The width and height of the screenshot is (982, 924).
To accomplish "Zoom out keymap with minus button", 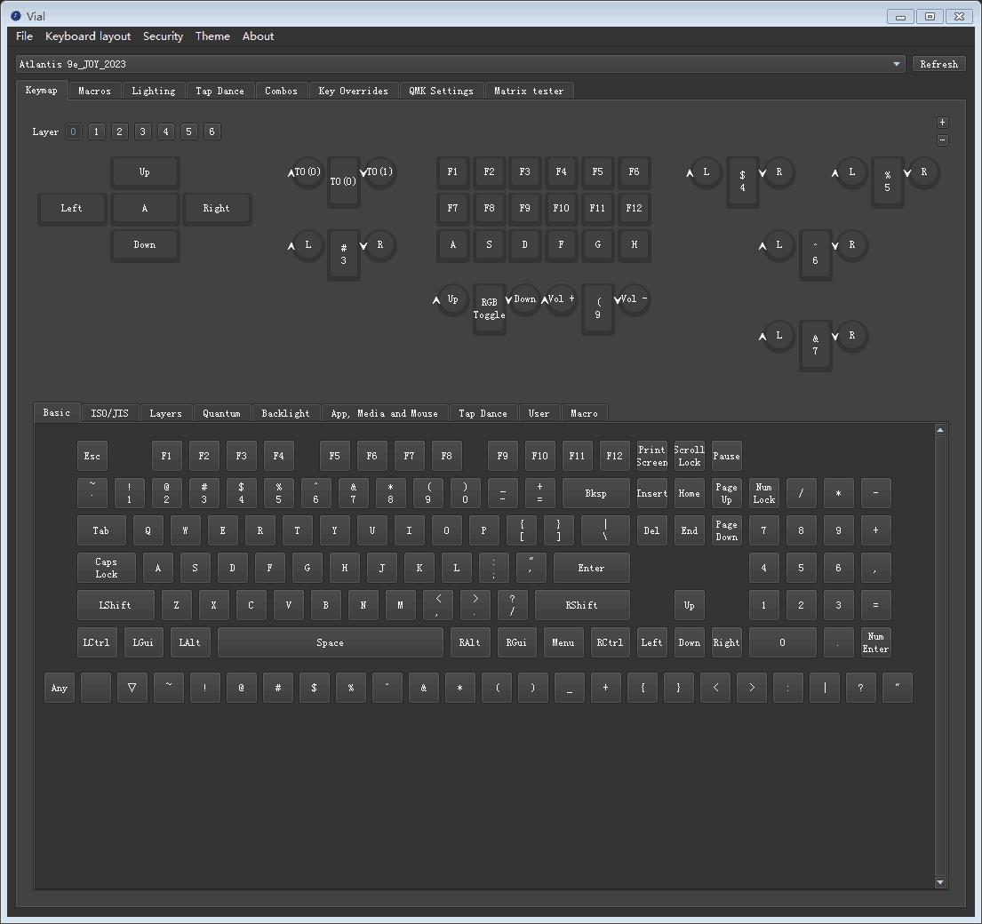I will tap(943, 140).
